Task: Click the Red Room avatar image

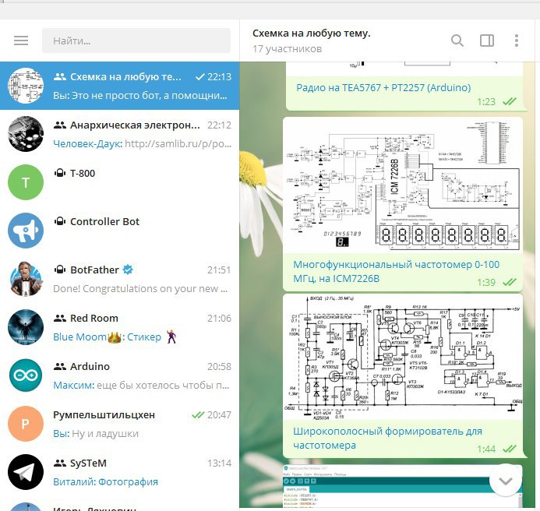Action: (x=26, y=327)
